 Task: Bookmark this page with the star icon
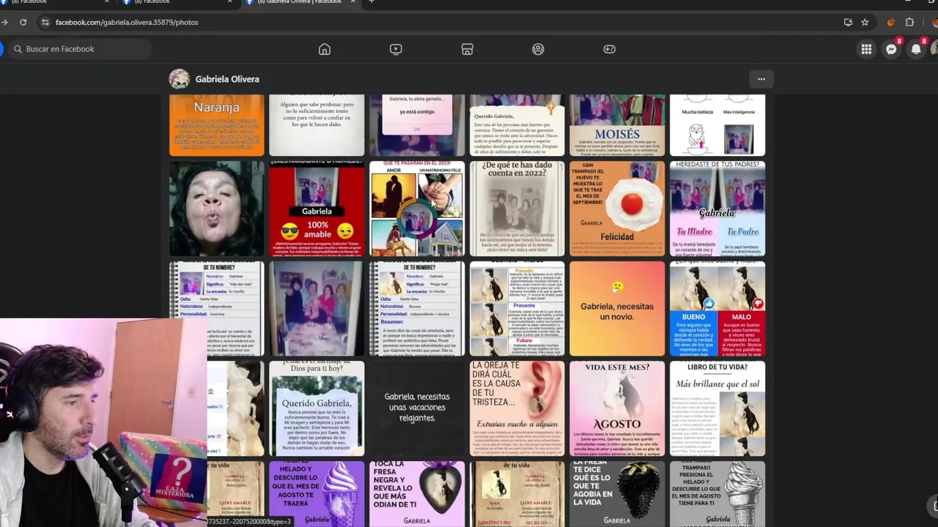click(x=865, y=22)
